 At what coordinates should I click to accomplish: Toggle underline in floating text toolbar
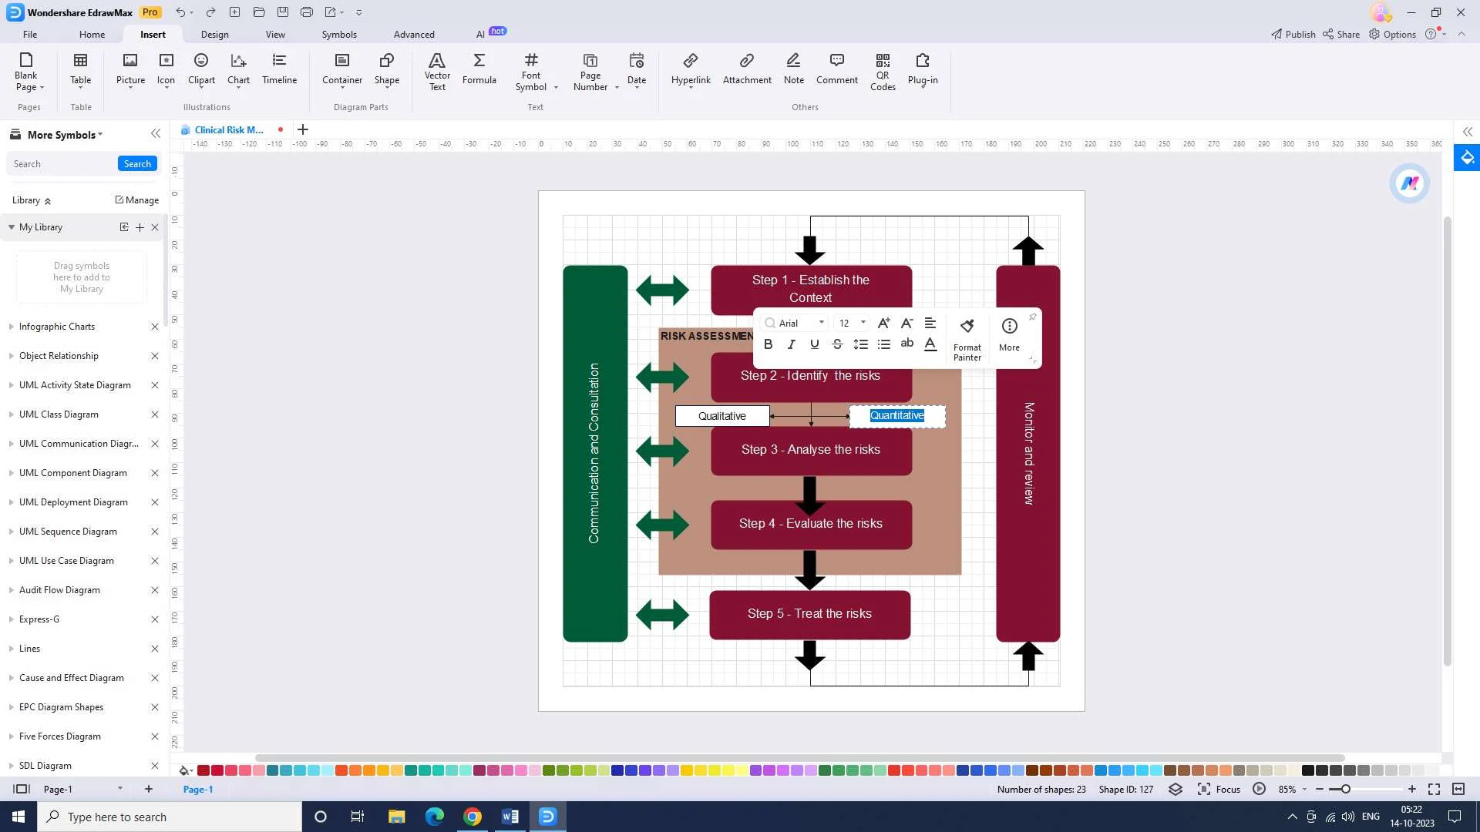click(x=814, y=344)
